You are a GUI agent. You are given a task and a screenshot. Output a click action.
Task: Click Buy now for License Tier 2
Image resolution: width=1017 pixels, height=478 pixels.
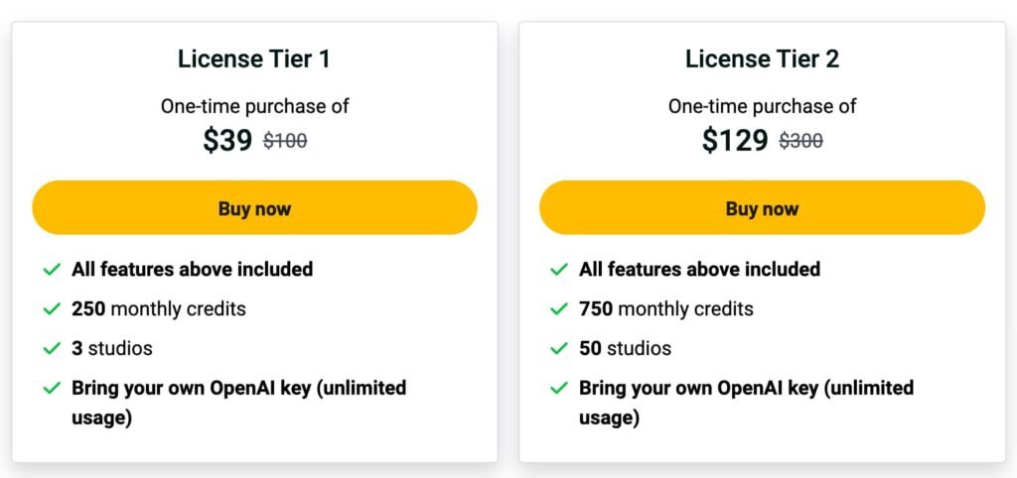(762, 208)
